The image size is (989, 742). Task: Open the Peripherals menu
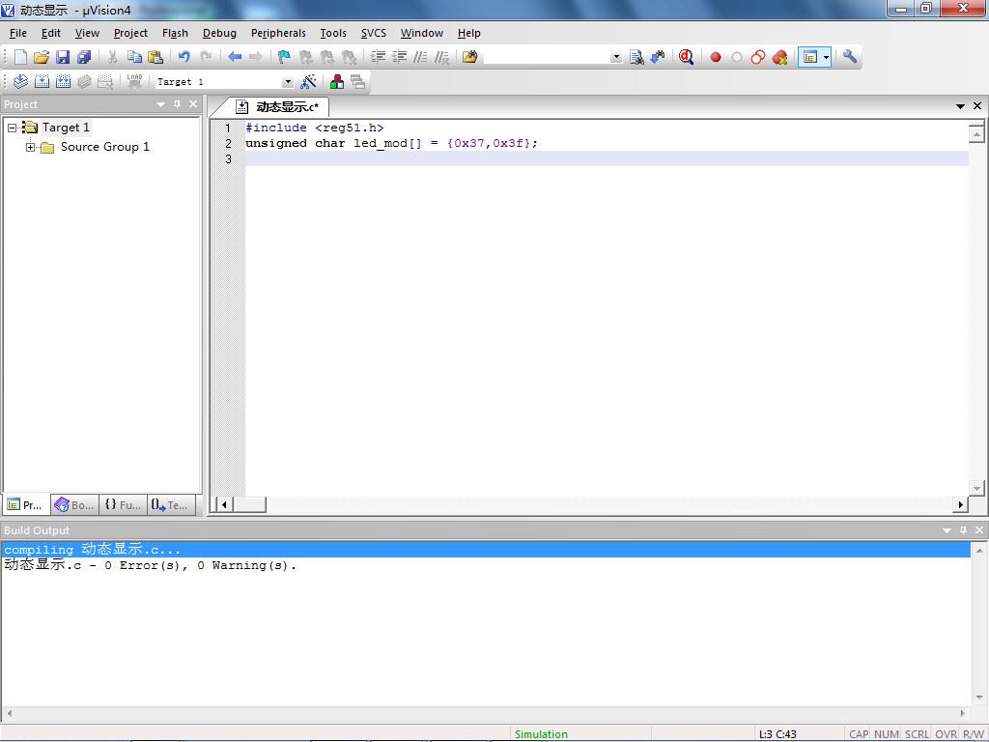click(278, 33)
